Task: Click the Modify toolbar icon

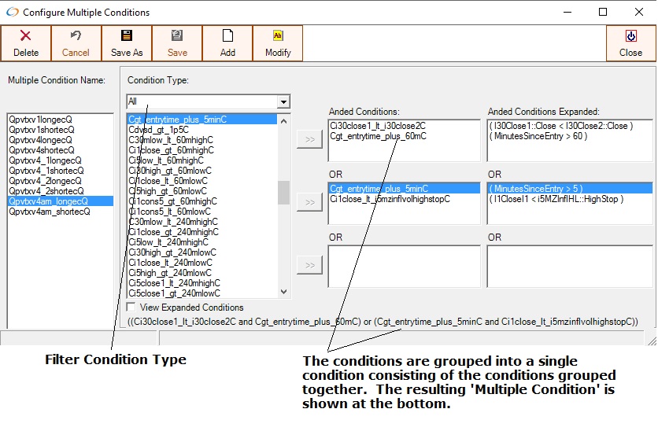Action: (x=278, y=36)
